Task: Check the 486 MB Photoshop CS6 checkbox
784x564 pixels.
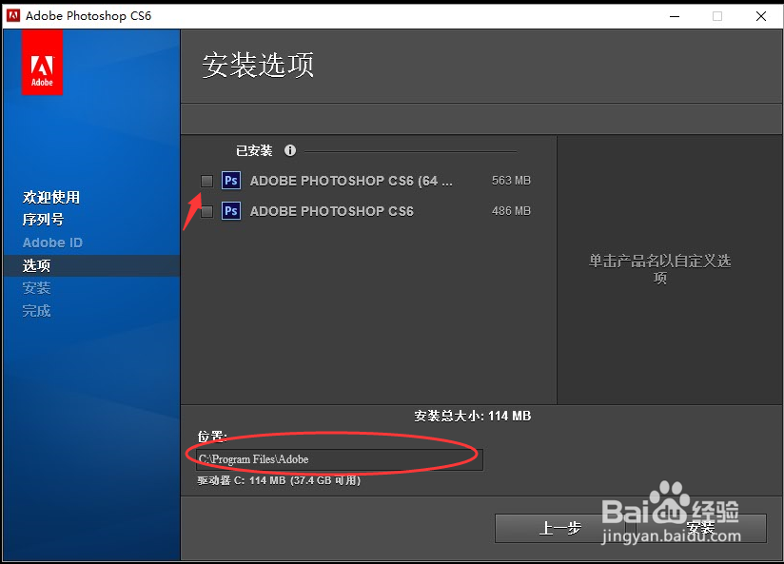Action: (x=206, y=211)
